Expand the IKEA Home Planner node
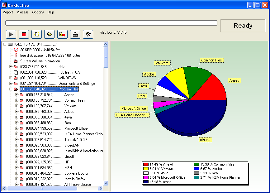Image resolution: width=270 pixels, height=193 pixels. coord(17,134)
